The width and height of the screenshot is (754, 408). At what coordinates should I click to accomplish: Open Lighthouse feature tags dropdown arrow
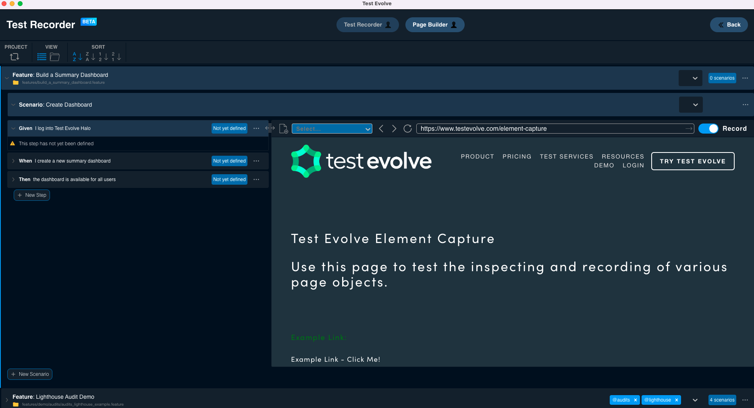tap(695, 400)
